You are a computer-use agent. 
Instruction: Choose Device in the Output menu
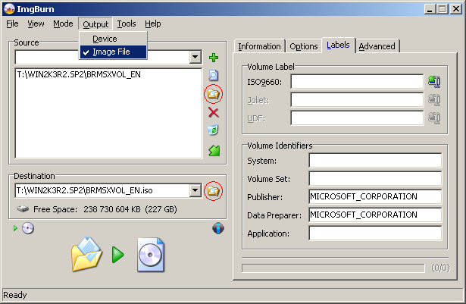(x=113, y=39)
